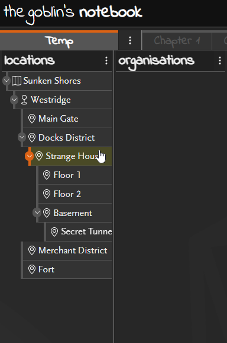Click the goblin's notebook title logo
Viewport: 227px width, 343px height.
pos(73,12)
